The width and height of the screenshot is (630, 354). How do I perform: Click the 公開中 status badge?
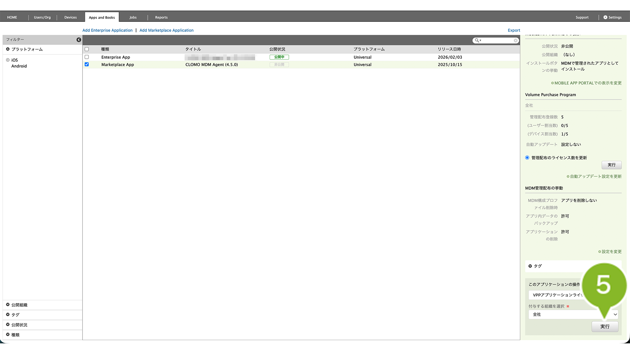[x=279, y=57]
